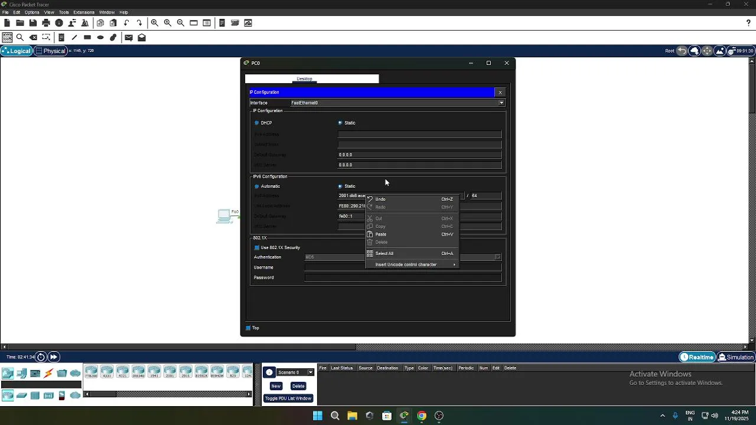Viewport: 756px width, 425px height.
Task: Click the Add Complex PDU open envelope
Action: point(142,38)
